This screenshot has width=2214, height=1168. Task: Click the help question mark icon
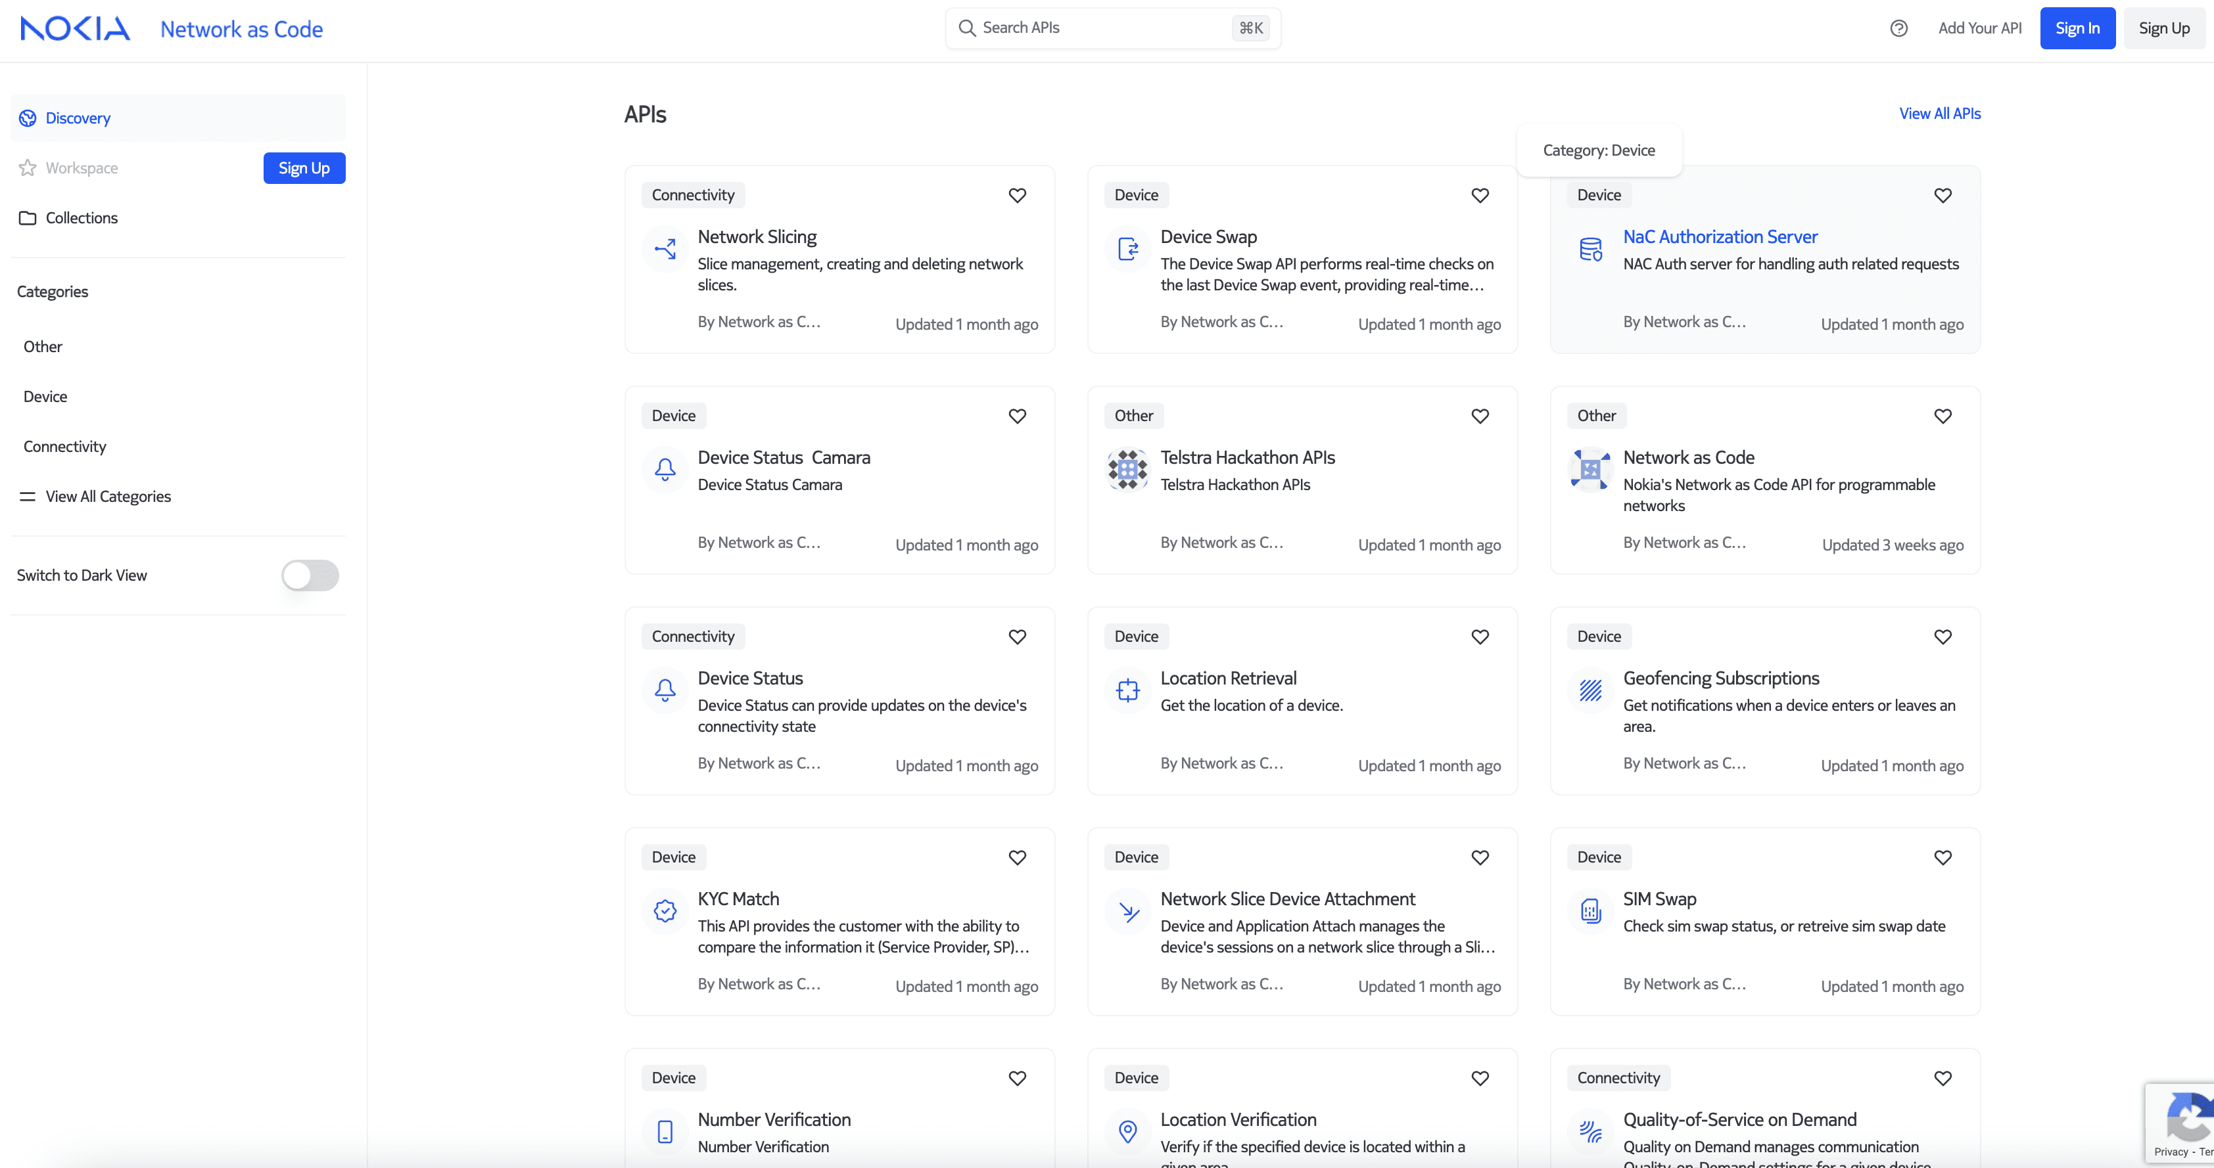click(x=1898, y=28)
